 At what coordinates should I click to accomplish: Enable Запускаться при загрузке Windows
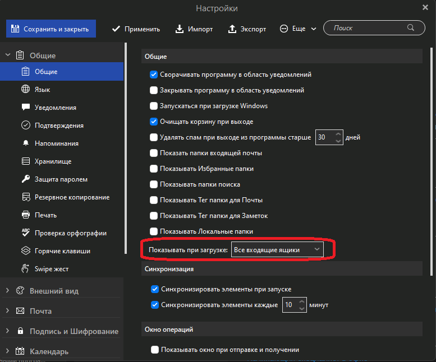click(x=154, y=106)
